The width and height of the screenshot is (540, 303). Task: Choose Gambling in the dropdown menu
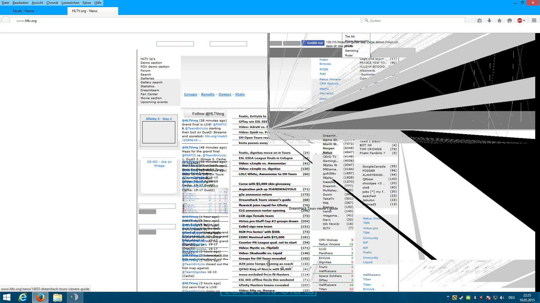pyautogui.click(x=351, y=51)
